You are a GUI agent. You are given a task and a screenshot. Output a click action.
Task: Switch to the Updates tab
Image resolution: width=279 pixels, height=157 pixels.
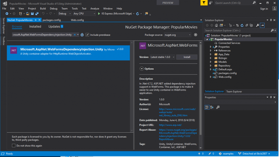(x=54, y=27)
